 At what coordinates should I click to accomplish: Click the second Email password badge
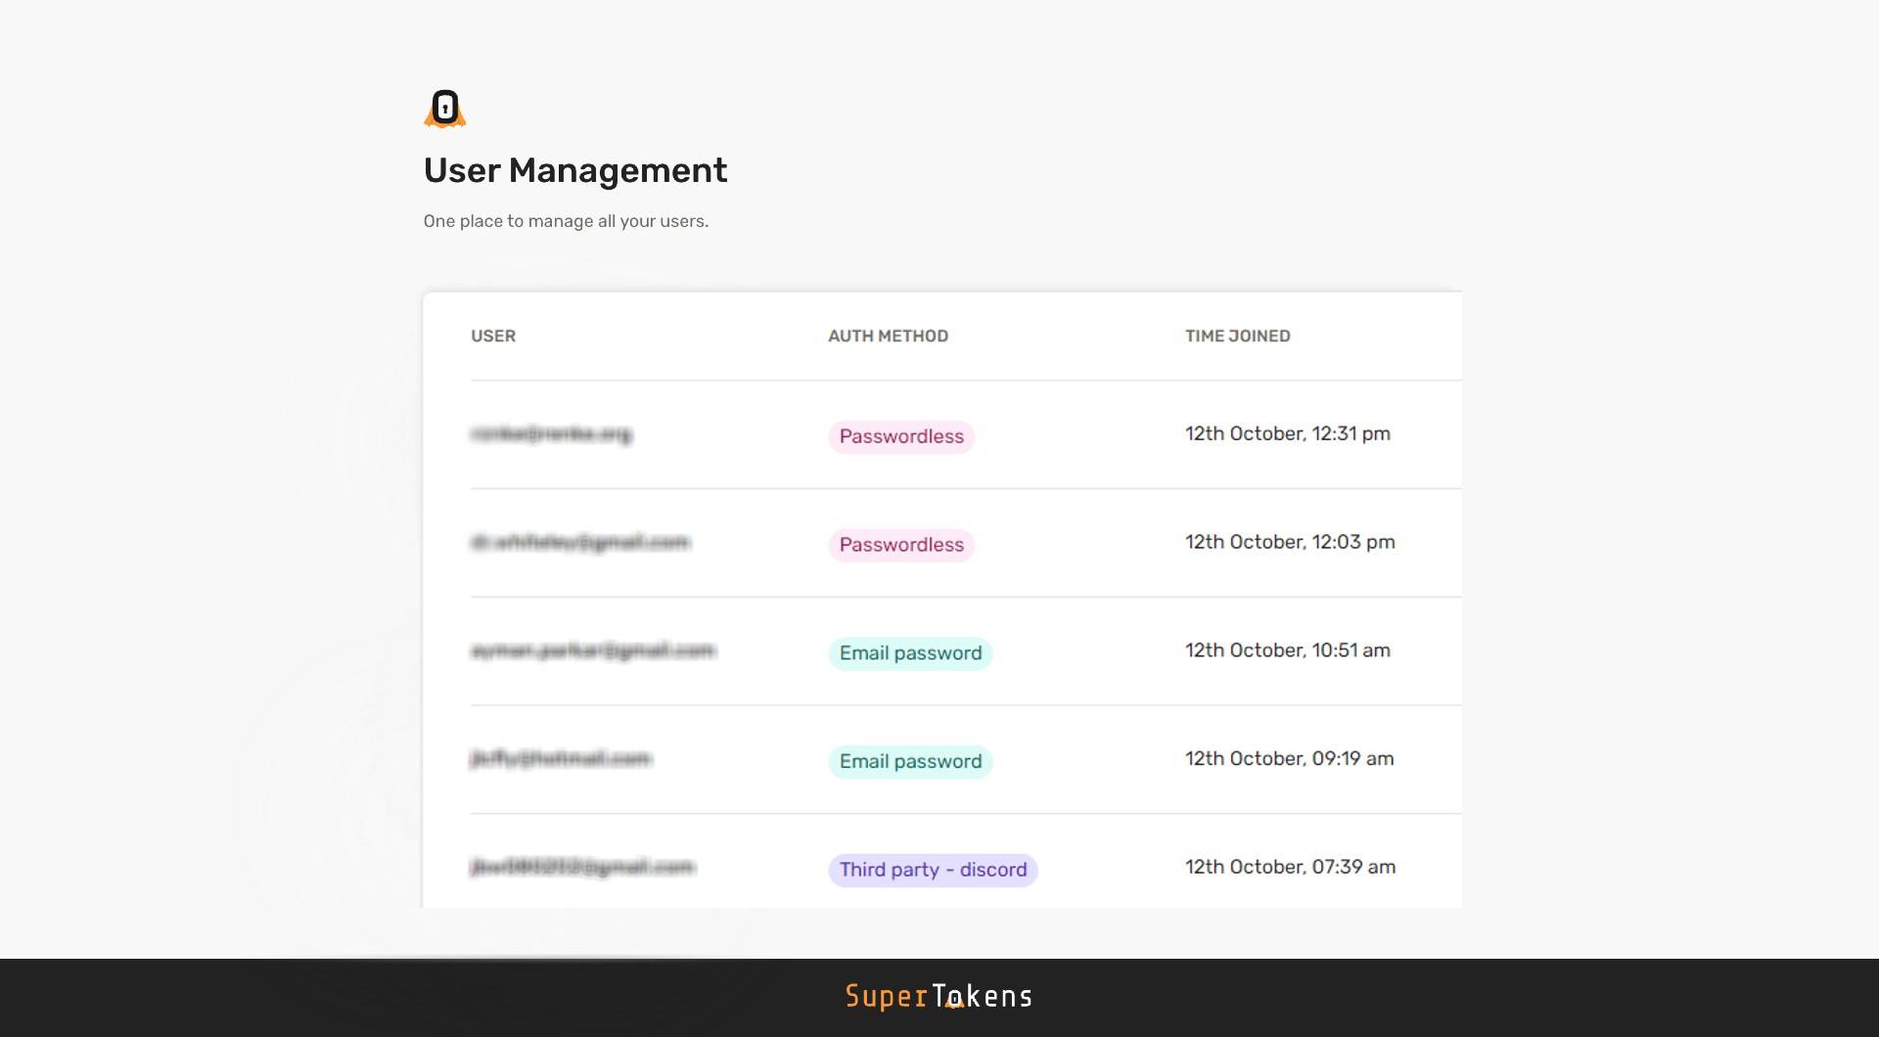tap(909, 761)
